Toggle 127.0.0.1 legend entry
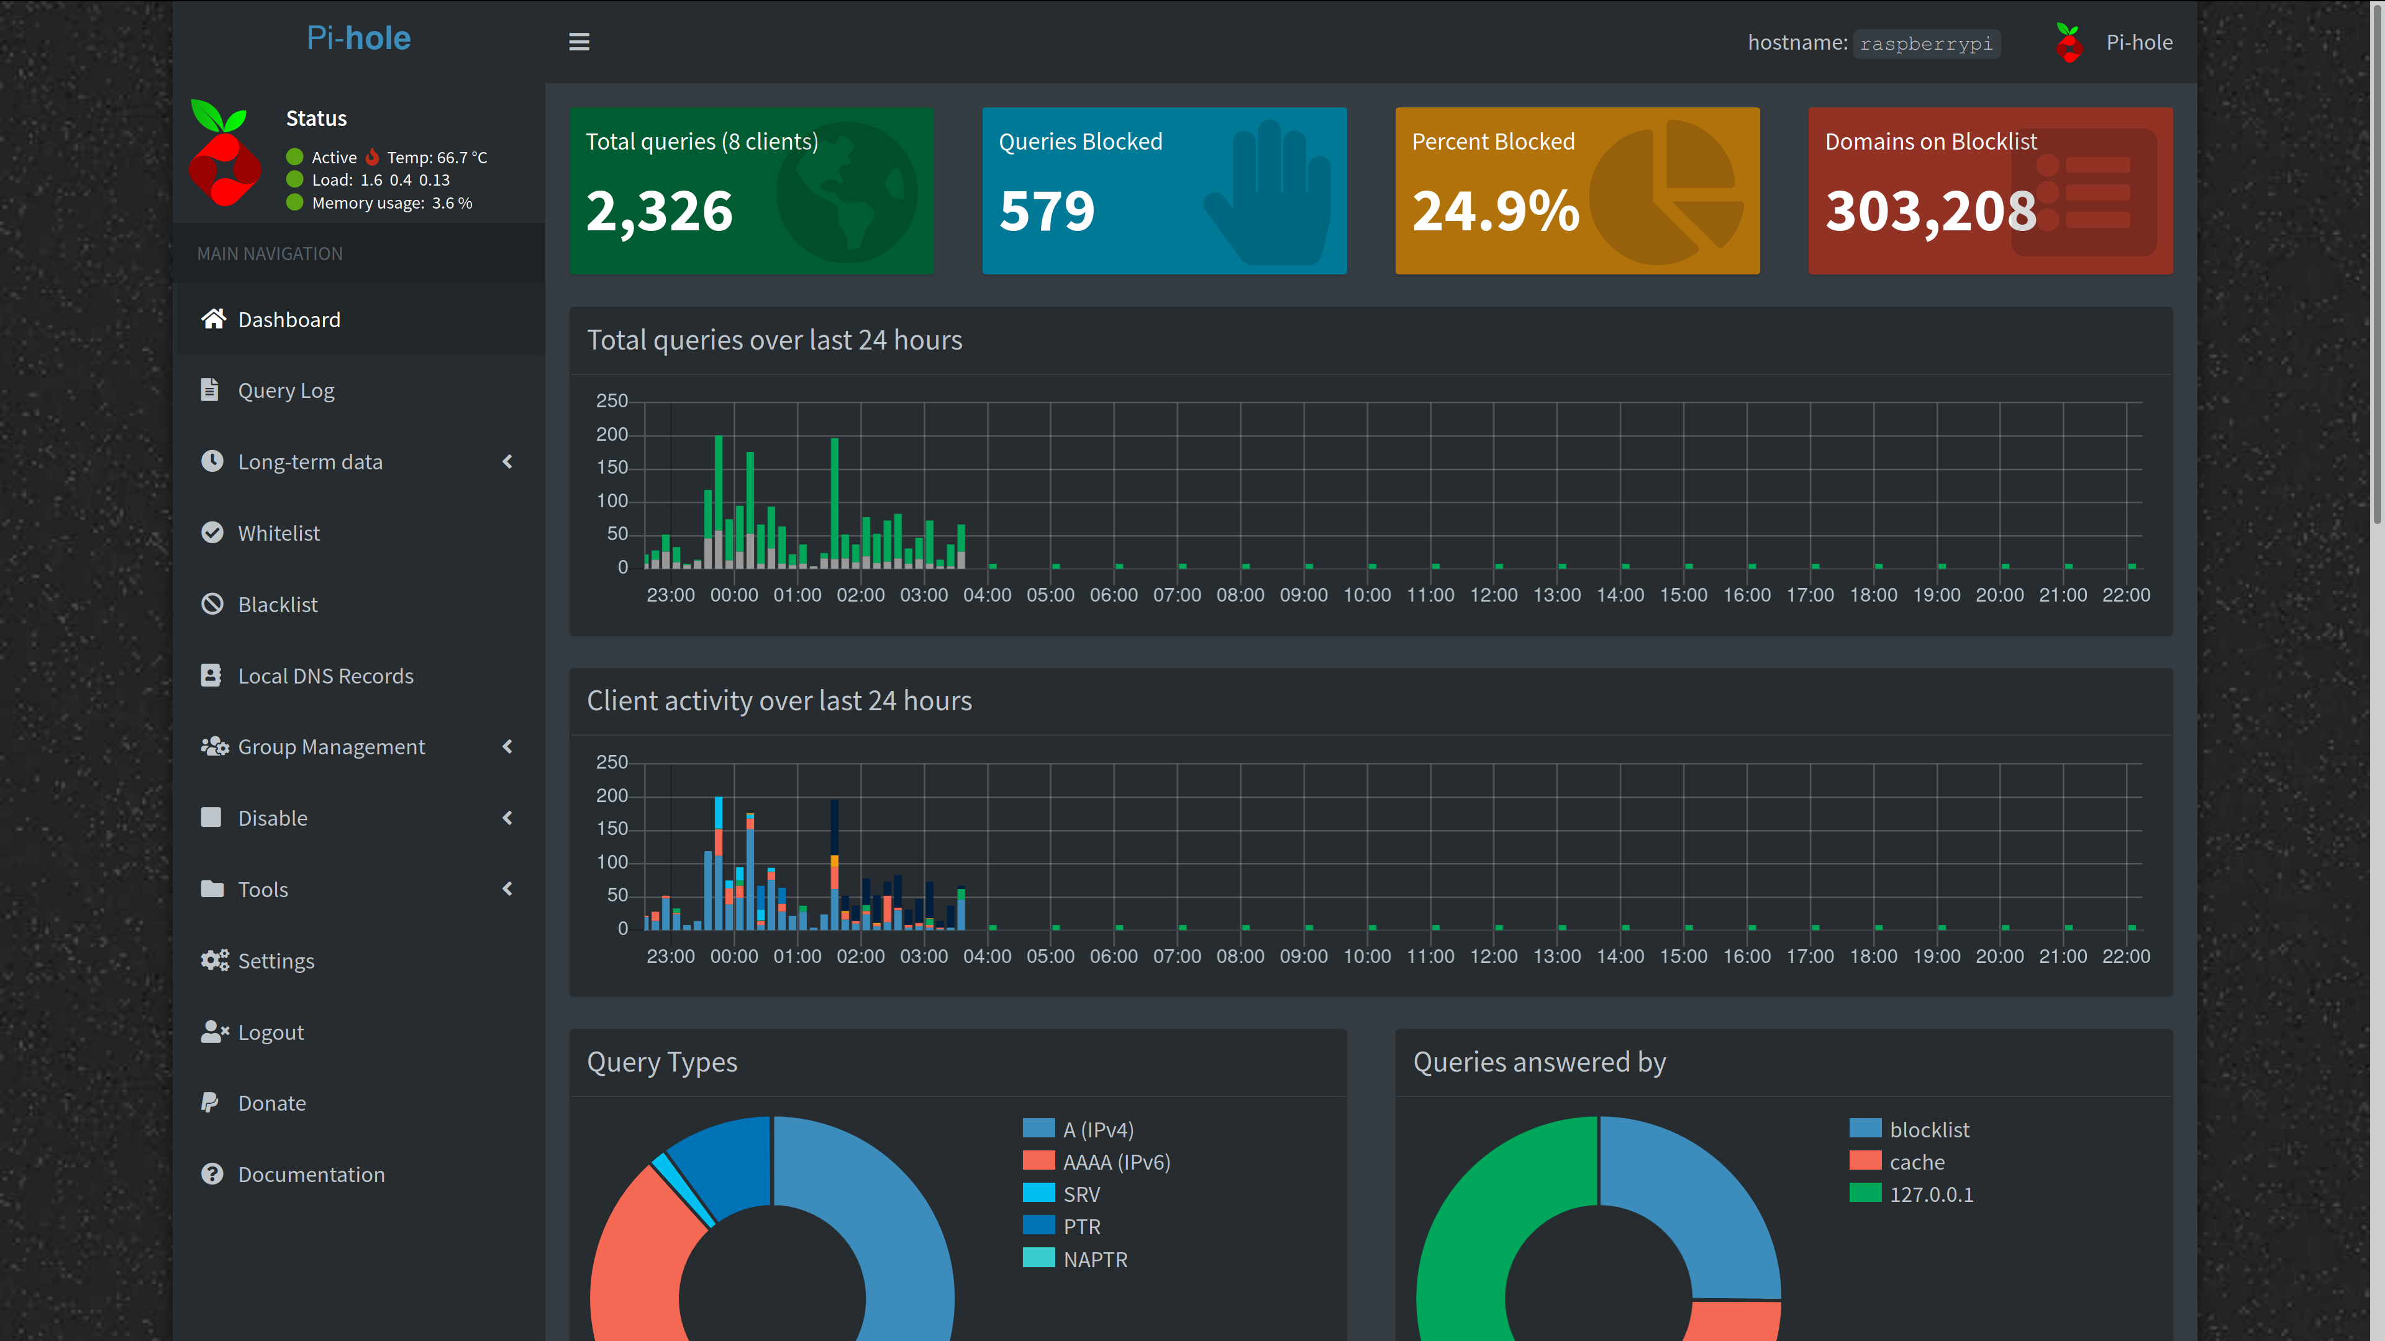This screenshot has height=1341, width=2385. (x=1912, y=1194)
